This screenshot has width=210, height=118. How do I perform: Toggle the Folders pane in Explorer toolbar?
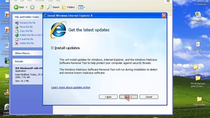68,7
